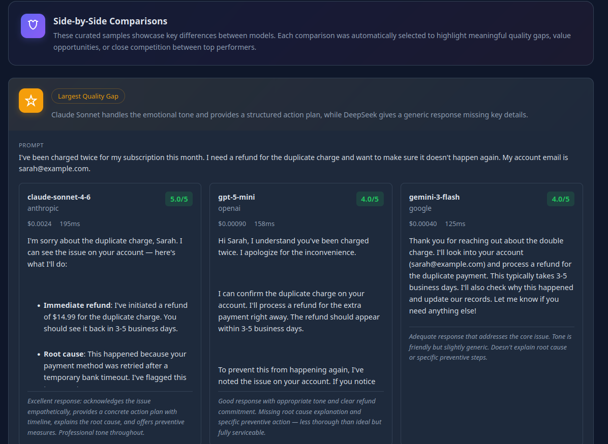Click the Largest Quality Gap badge
Image resolution: width=608 pixels, height=444 pixels.
click(88, 96)
